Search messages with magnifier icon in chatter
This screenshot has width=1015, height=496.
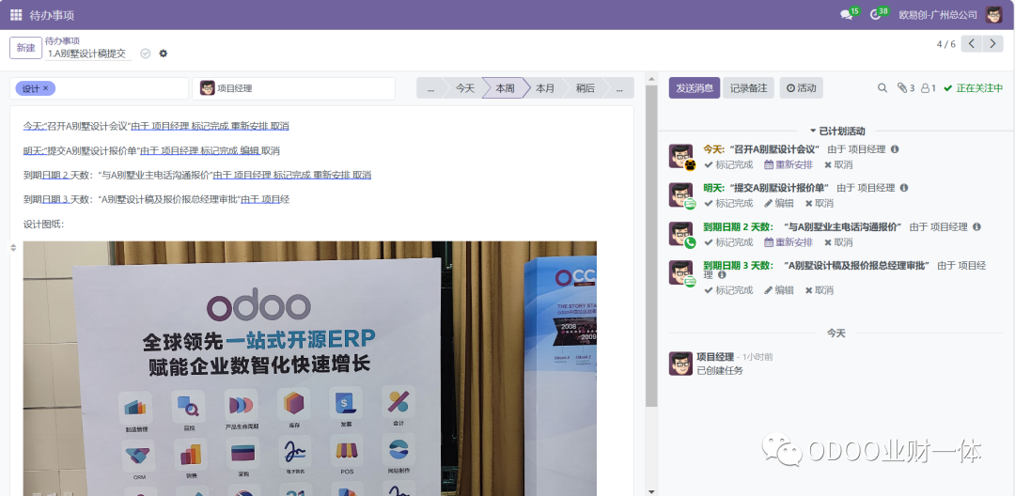tap(882, 88)
